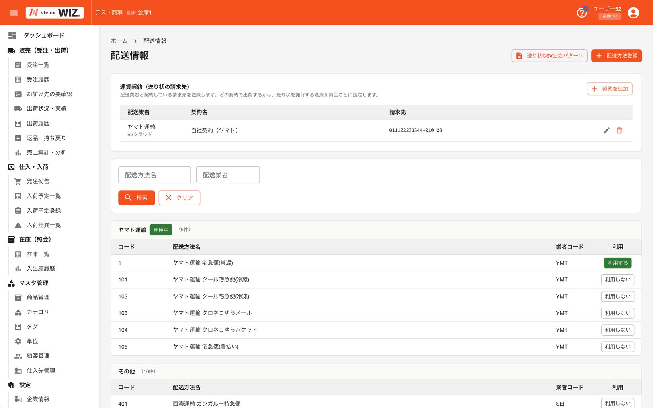Toggle 利用する for 宅急便(常温) row
This screenshot has width=653, height=408.
click(x=618, y=263)
